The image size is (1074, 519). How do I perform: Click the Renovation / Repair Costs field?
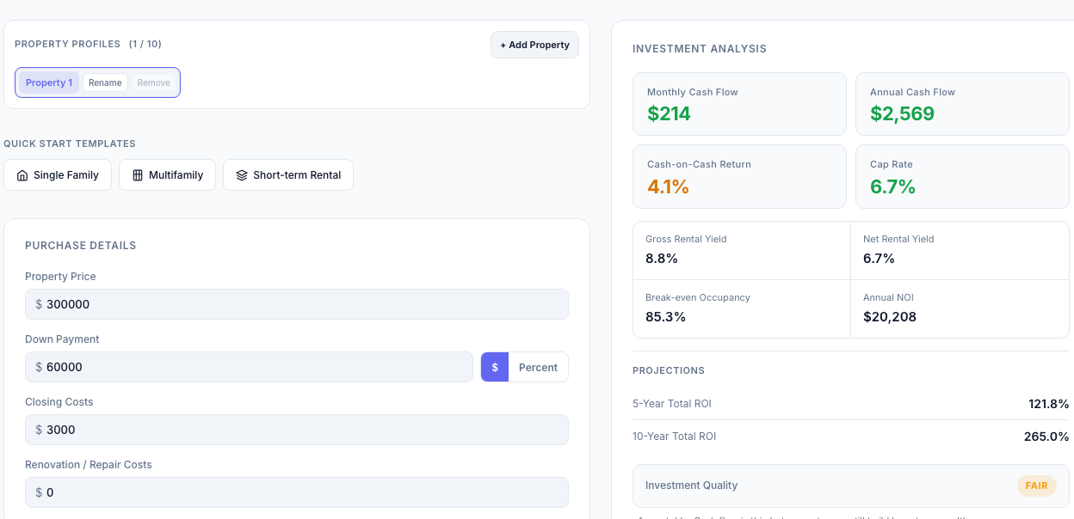tap(296, 492)
